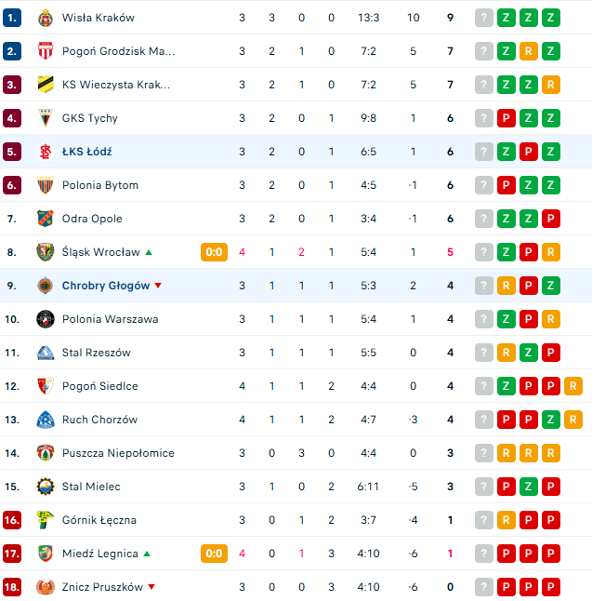
Task: Click the red position 16 rank badge
Action: [12, 520]
